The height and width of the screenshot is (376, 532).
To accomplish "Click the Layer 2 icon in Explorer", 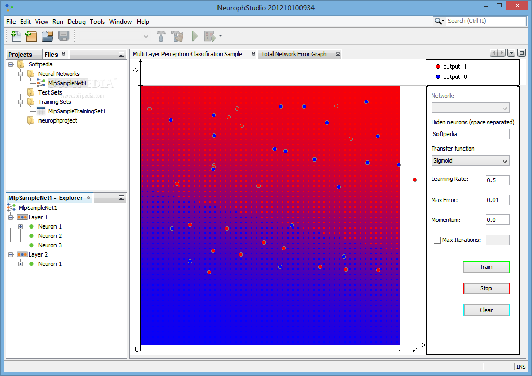I will [x=22, y=254].
